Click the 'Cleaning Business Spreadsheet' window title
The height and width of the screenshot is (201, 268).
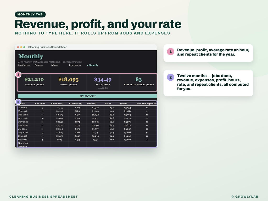click(x=47, y=47)
